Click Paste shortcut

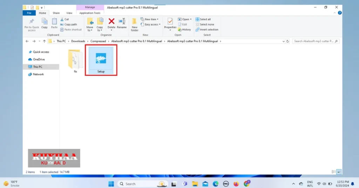click(71, 29)
